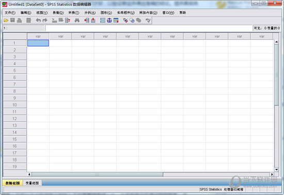
Task: Select row header 7
Action: pyautogui.click(x=14, y=84)
